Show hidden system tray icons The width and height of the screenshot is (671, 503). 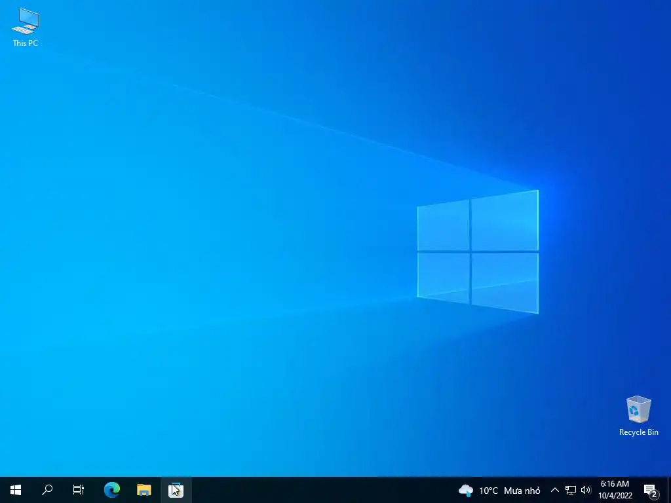click(554, 490)
